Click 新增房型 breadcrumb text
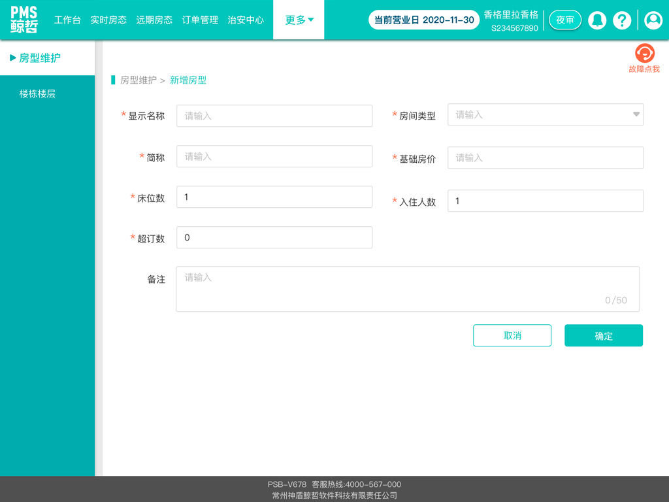 click(188, 80)
